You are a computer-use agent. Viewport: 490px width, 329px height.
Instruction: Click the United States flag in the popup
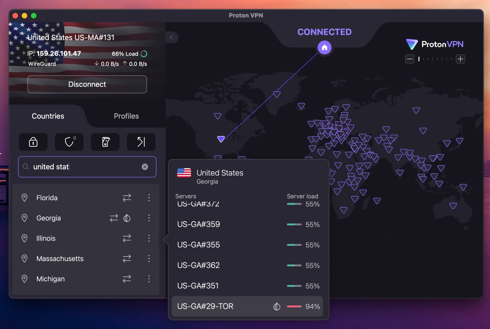pyautogui.click(x=184, y=173)
